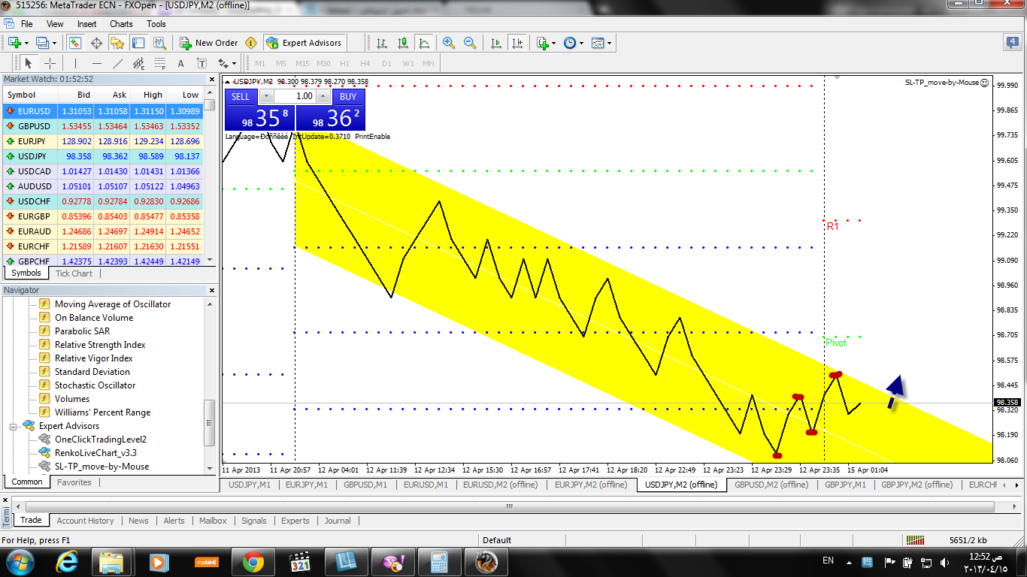
Task: Close the Navigator panel
Action: (x=211, y=290)
